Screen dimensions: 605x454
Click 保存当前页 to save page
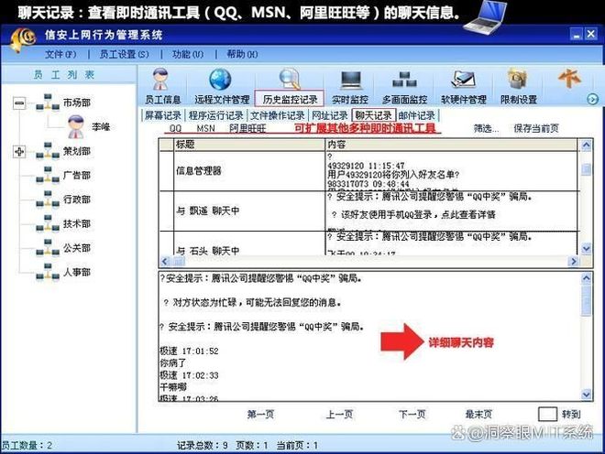536,128
